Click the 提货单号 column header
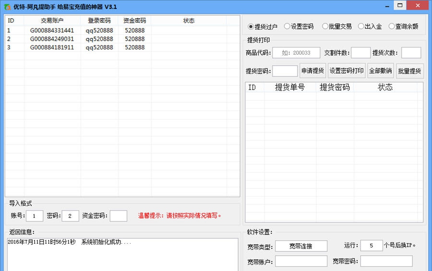The image size is (432, 271). click(x=289, y=87)
